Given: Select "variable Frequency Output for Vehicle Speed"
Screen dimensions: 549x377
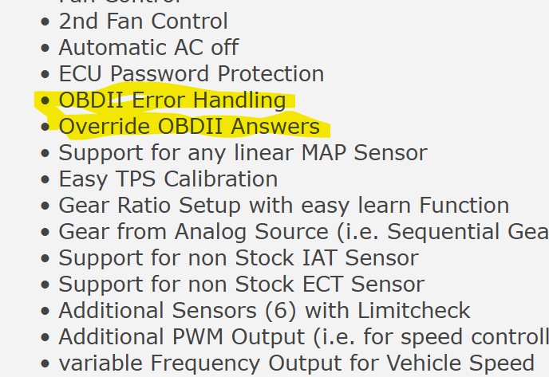Looking at the screenshot, I should pos(296,363).
